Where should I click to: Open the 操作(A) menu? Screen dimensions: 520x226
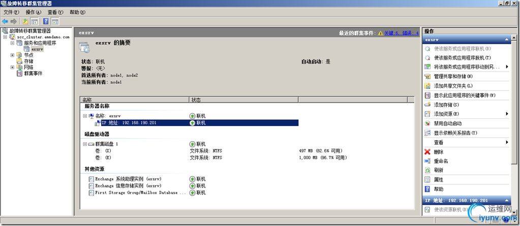[33, 12]
